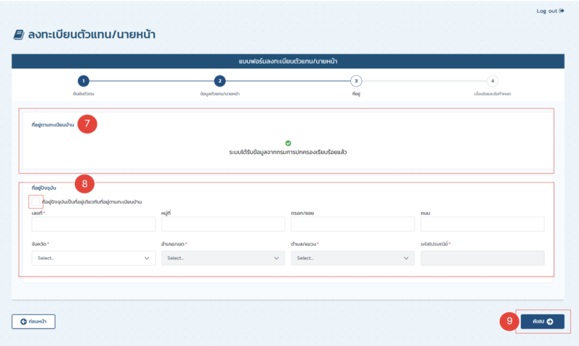Viewport: 579px width, 346px height.
Task: Click the ถัดไป next button
Action: coord(541,321)
